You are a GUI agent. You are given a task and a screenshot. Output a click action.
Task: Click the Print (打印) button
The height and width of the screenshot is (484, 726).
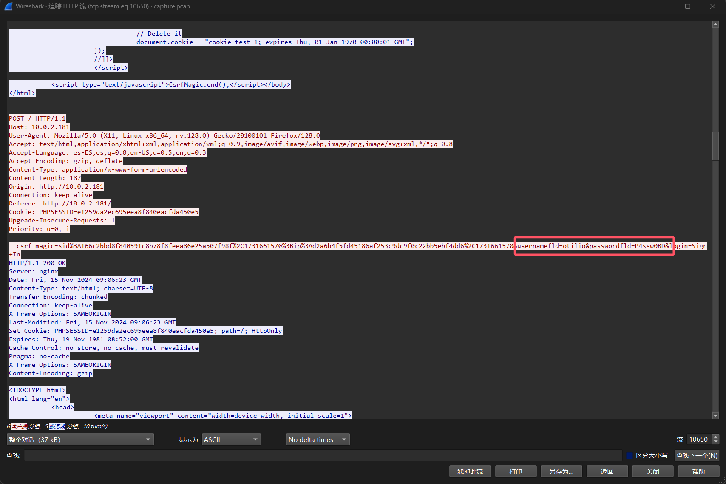(x=516, y=472)
